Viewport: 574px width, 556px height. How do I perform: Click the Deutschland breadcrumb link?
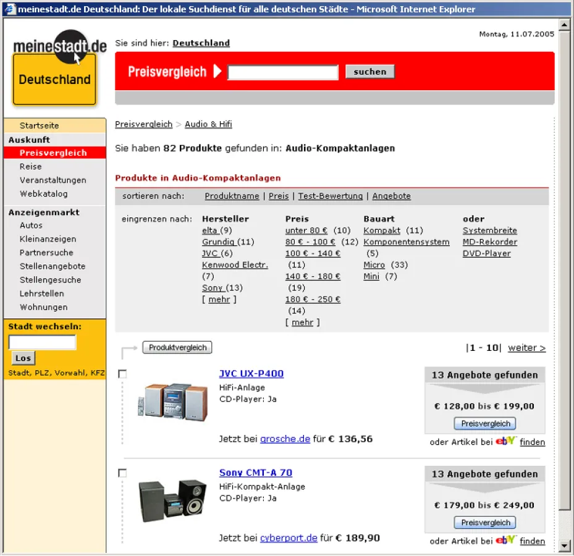pyautogui.click(x=201, y=43)
